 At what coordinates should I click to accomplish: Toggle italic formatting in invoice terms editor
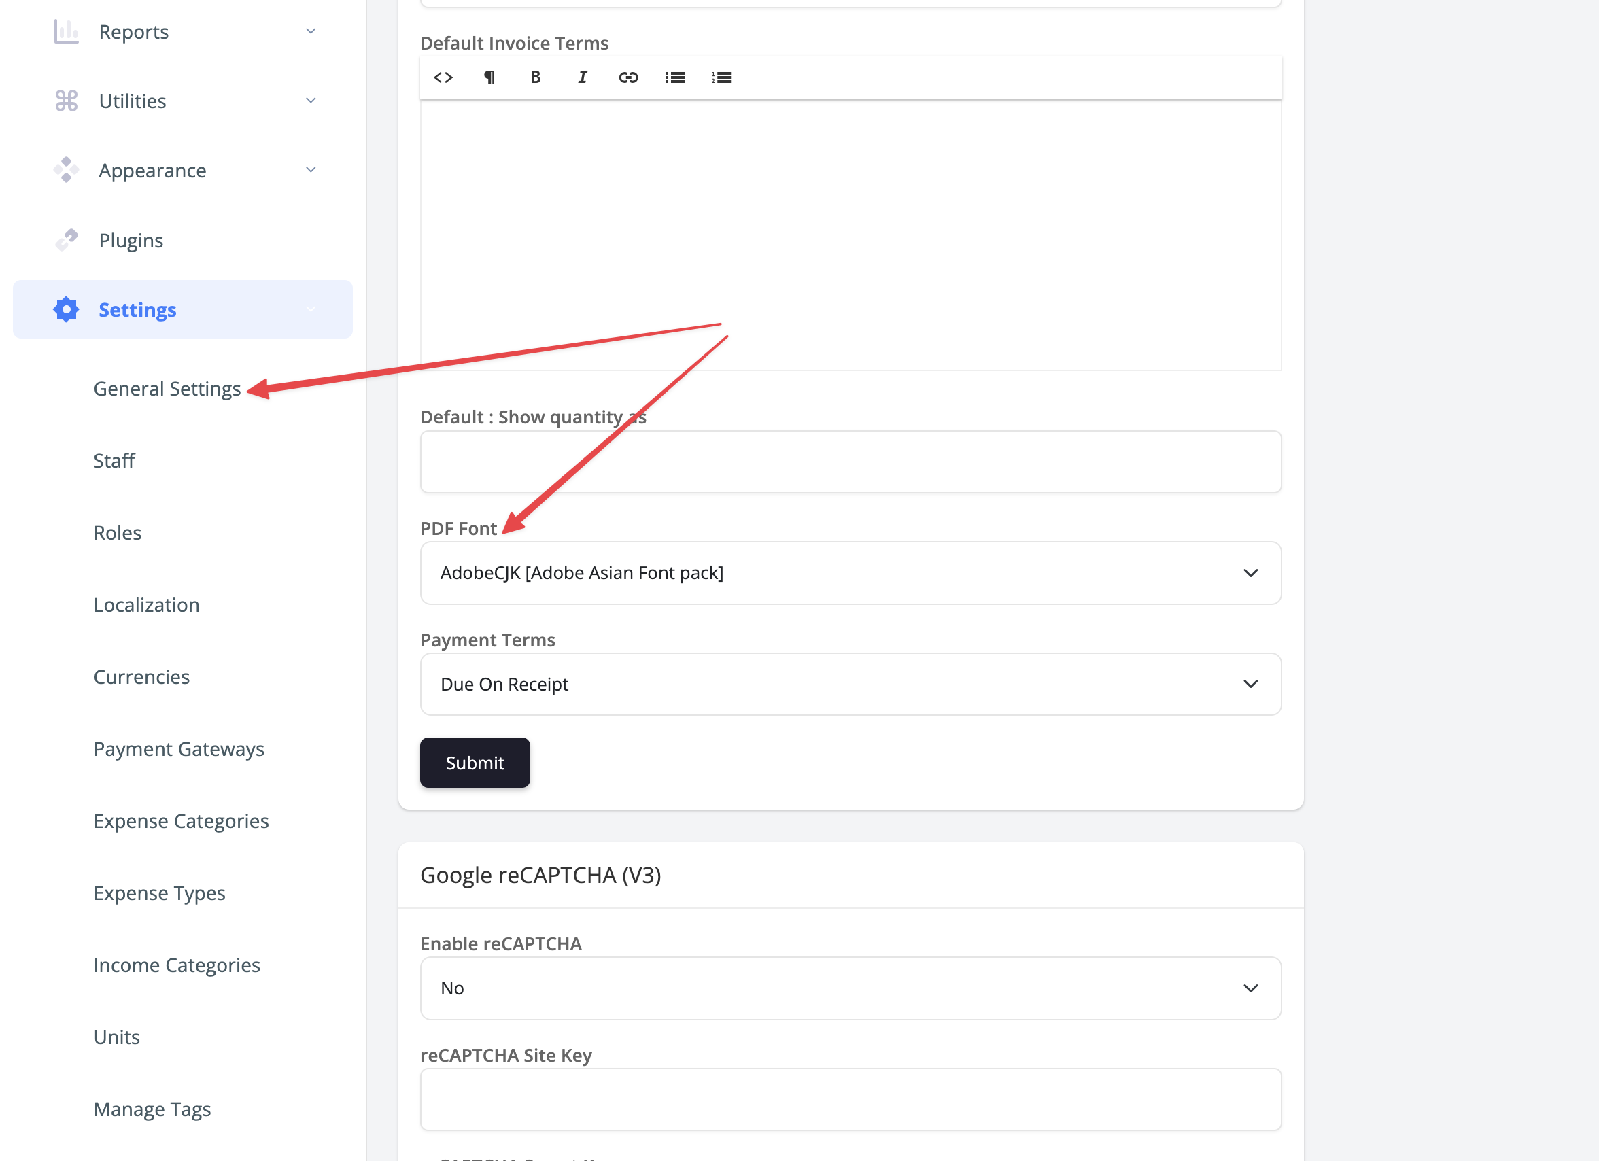583,77
